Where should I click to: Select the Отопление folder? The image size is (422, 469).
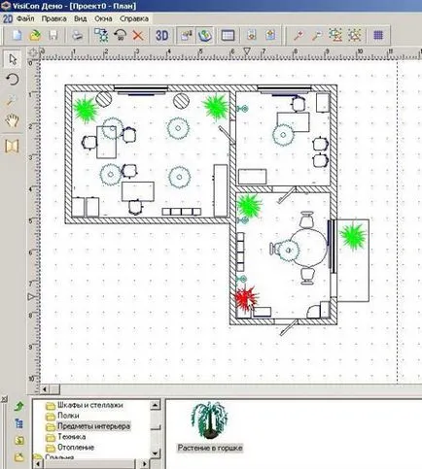coord(76,448)
